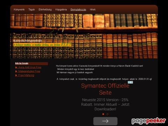Open the Hírek news page
The image size is (168, 126).
(93, 9)
